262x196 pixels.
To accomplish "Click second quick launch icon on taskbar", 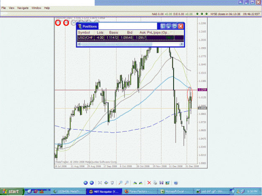I will click(35, 191).
